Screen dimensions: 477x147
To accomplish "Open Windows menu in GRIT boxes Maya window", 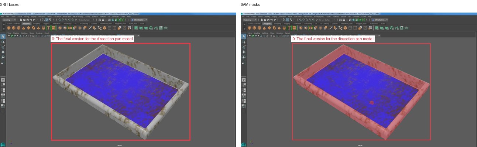I will pos(42,17).
